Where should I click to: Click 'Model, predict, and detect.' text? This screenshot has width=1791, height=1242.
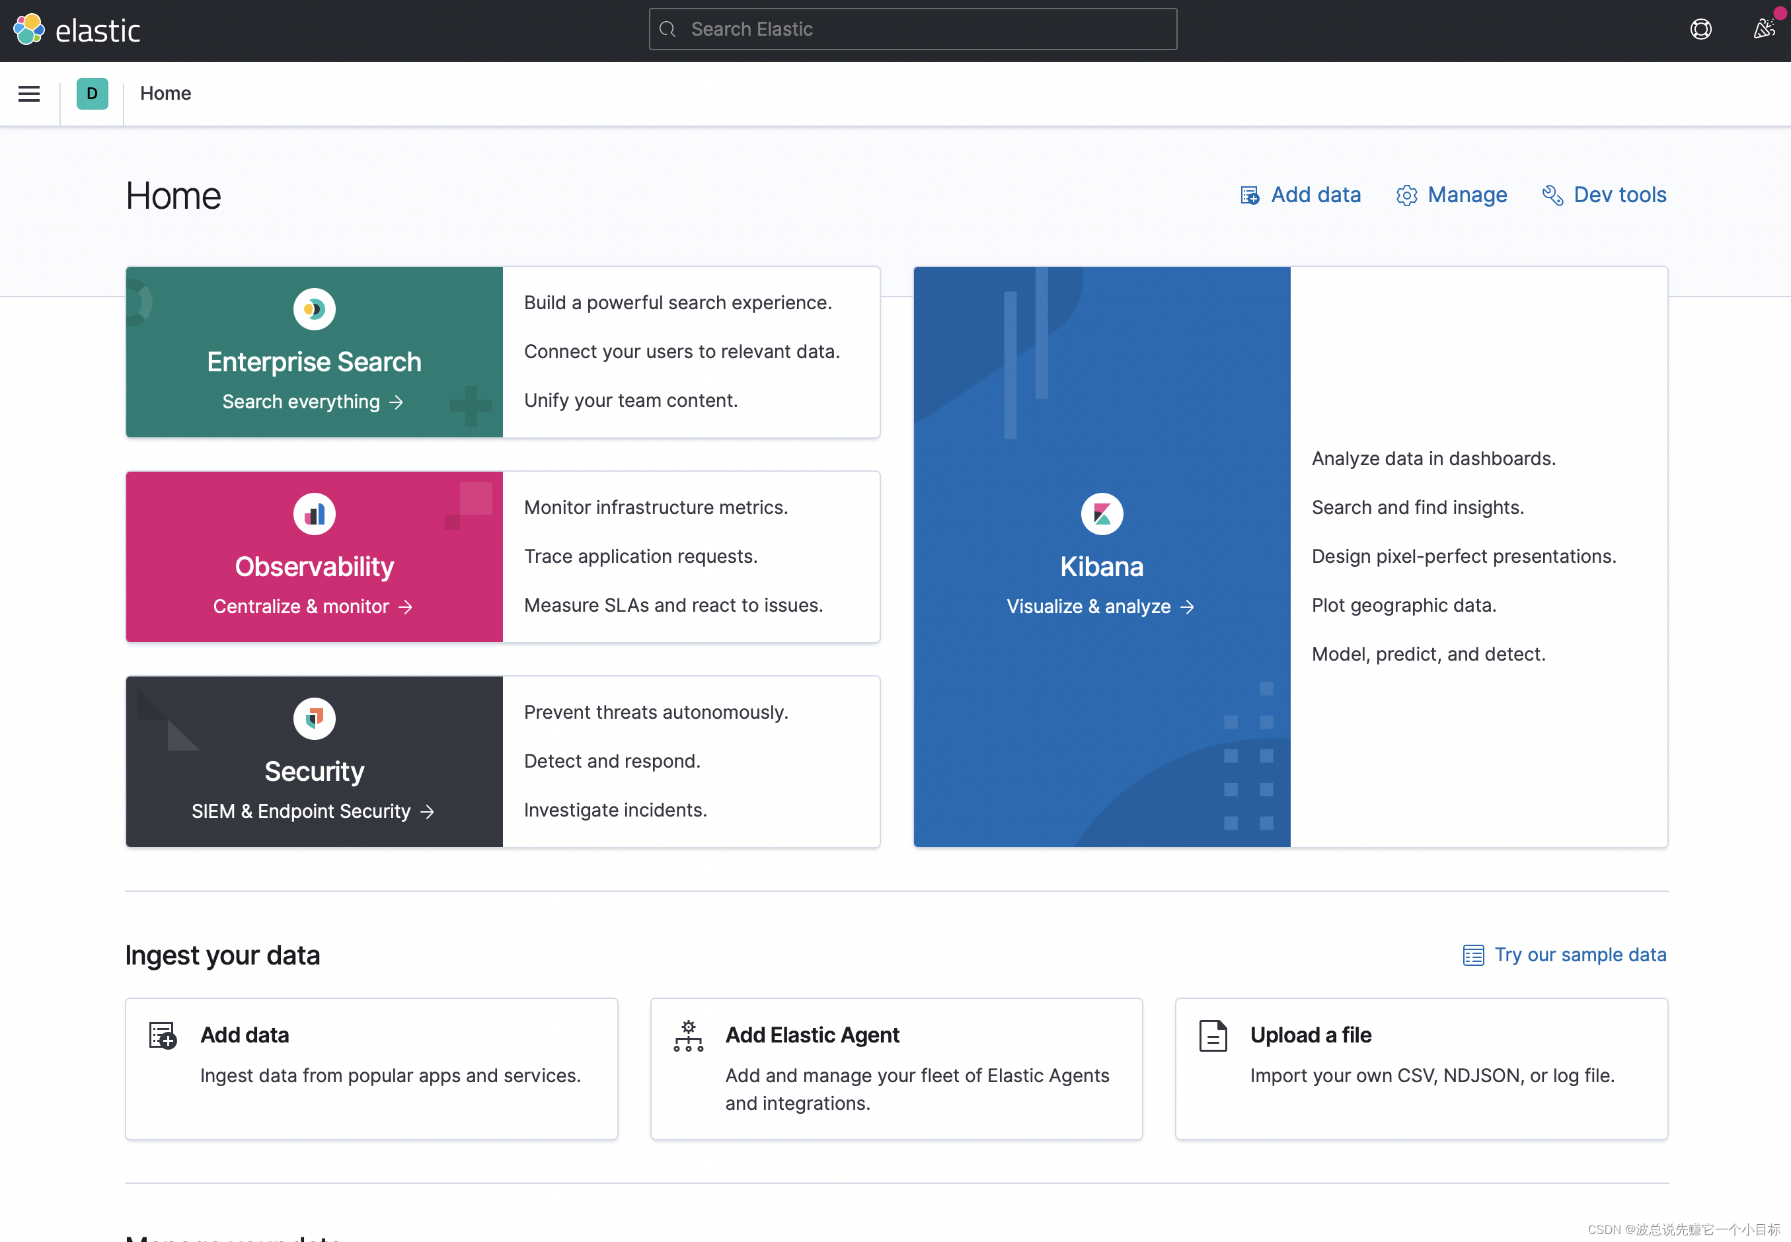tap(1429, 655)
